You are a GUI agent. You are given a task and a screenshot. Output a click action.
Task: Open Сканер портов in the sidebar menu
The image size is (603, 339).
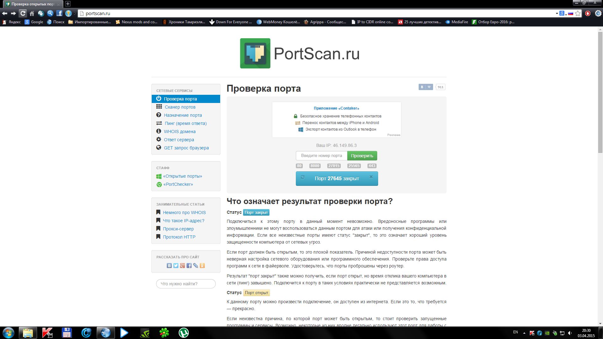180,107
